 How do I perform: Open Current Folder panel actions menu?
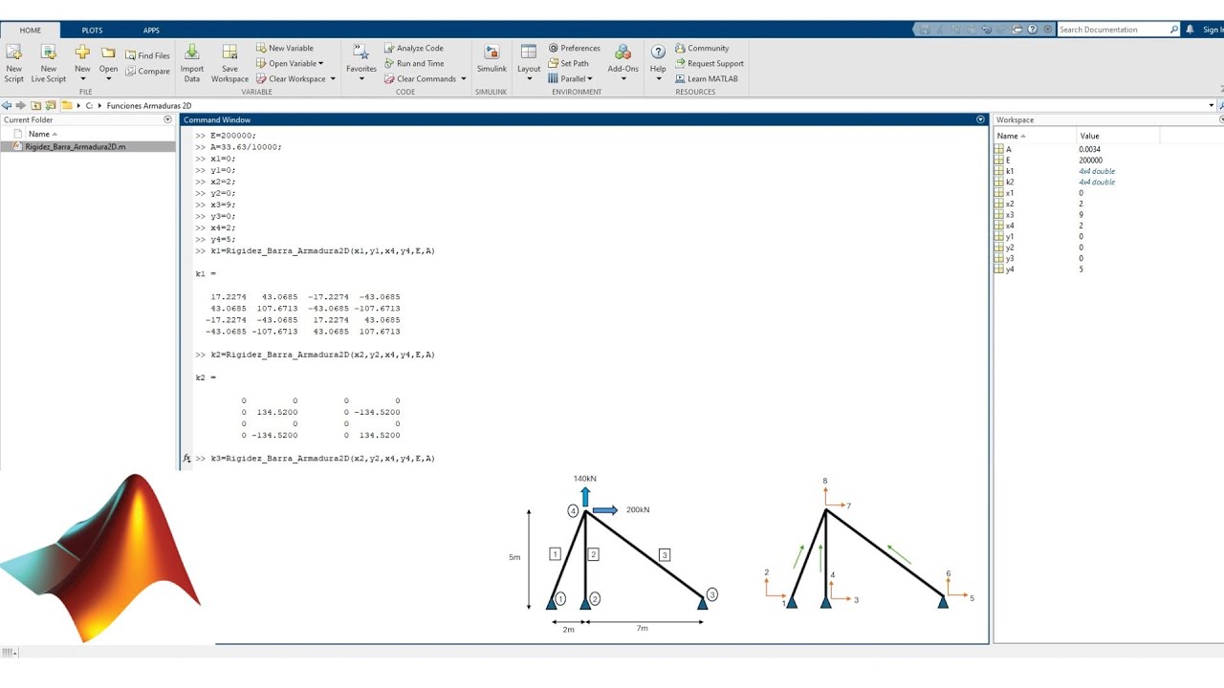click(x=167, y=119)
